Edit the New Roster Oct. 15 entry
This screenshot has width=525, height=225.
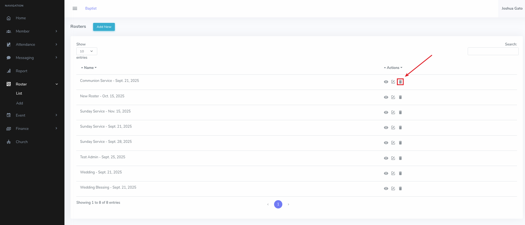click(393, 97)
